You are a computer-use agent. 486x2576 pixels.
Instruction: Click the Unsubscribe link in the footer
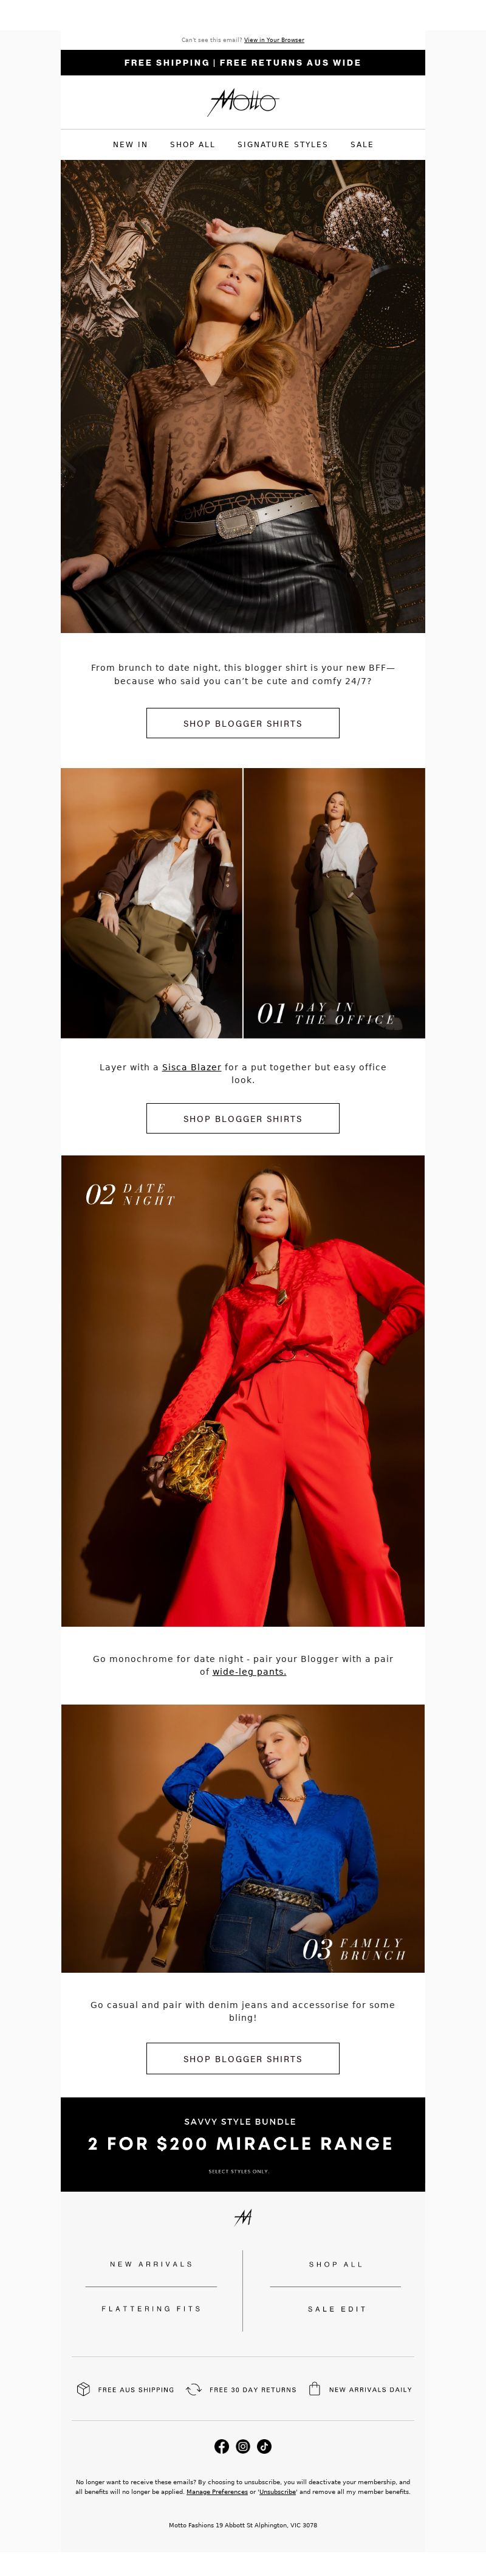[x=277, y=2492]
